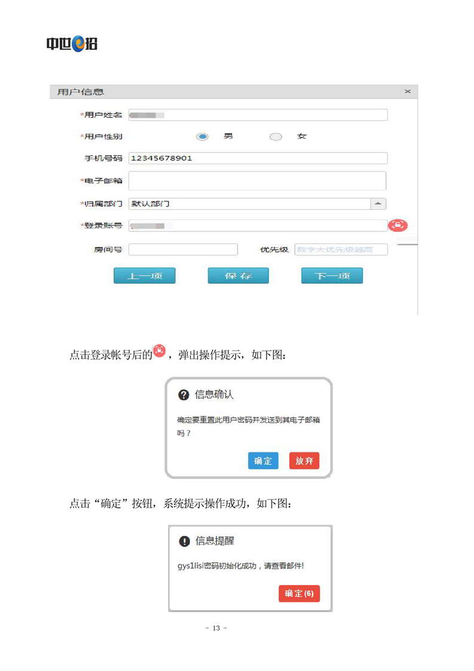Cancel the reset using red 放弃 button

[304, 460]
